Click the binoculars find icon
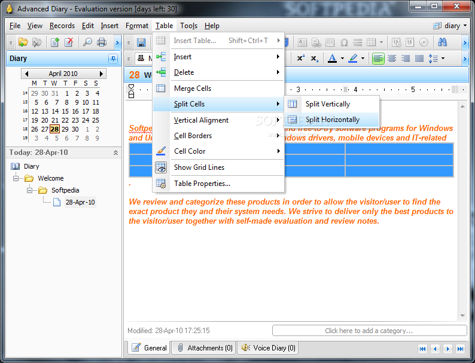 [442, 42]
